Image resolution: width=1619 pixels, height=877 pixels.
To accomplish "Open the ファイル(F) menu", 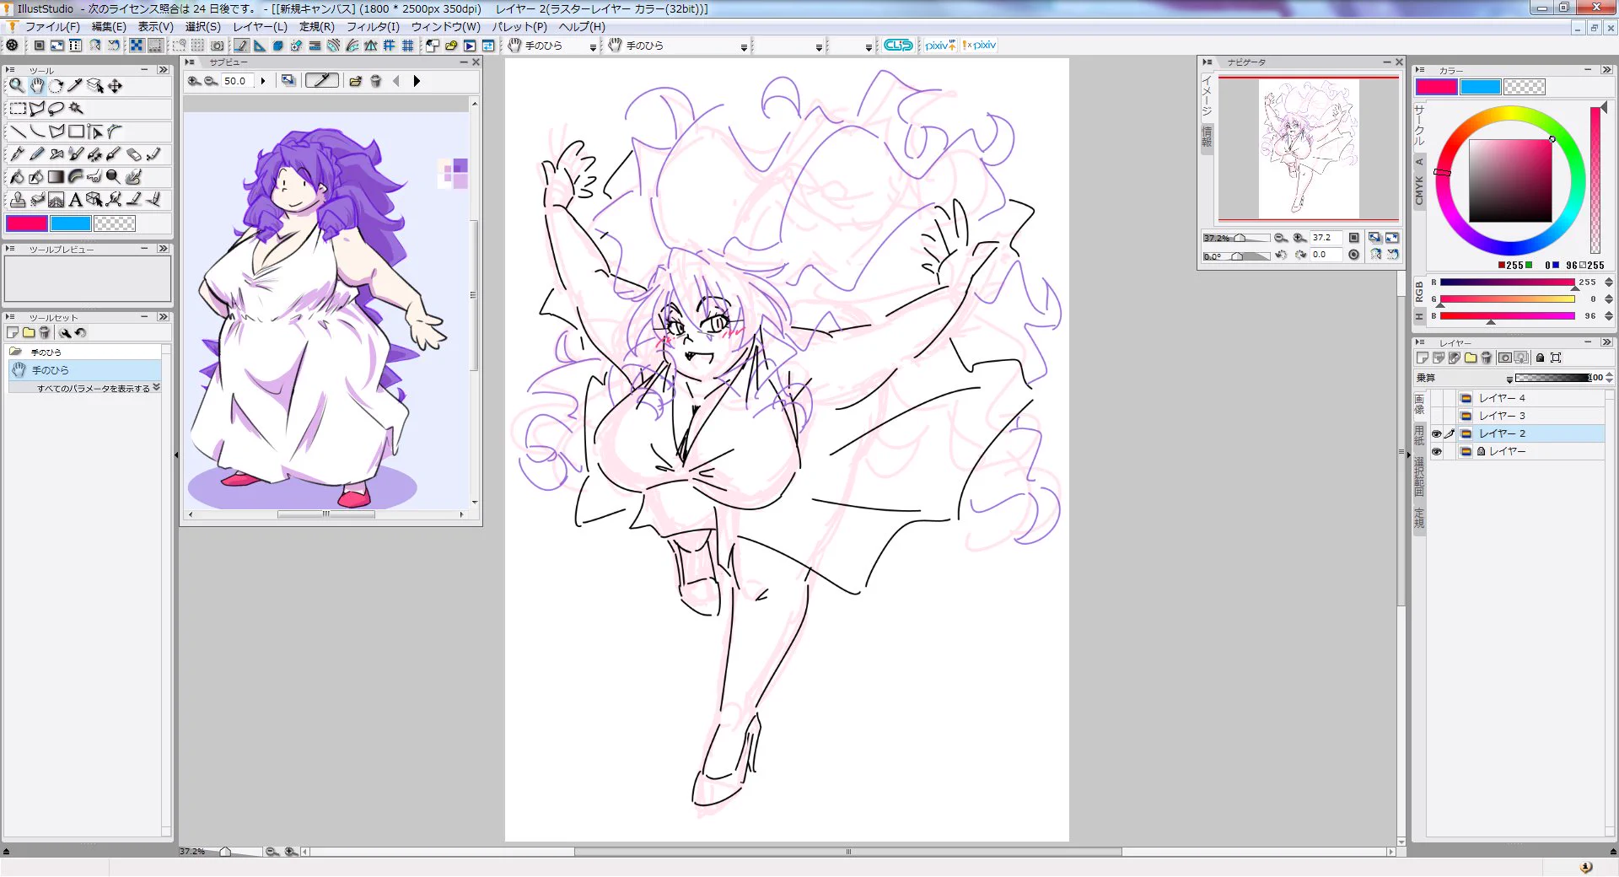I will (x=52, y=27).
